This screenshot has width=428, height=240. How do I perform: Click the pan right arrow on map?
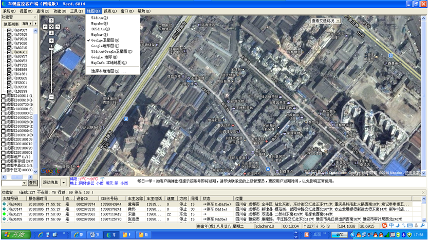click(x=57, y=26)
